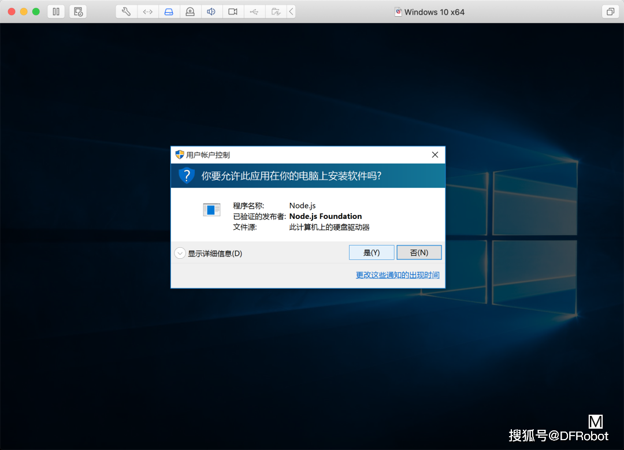Click the 程序名称 label

248,206
